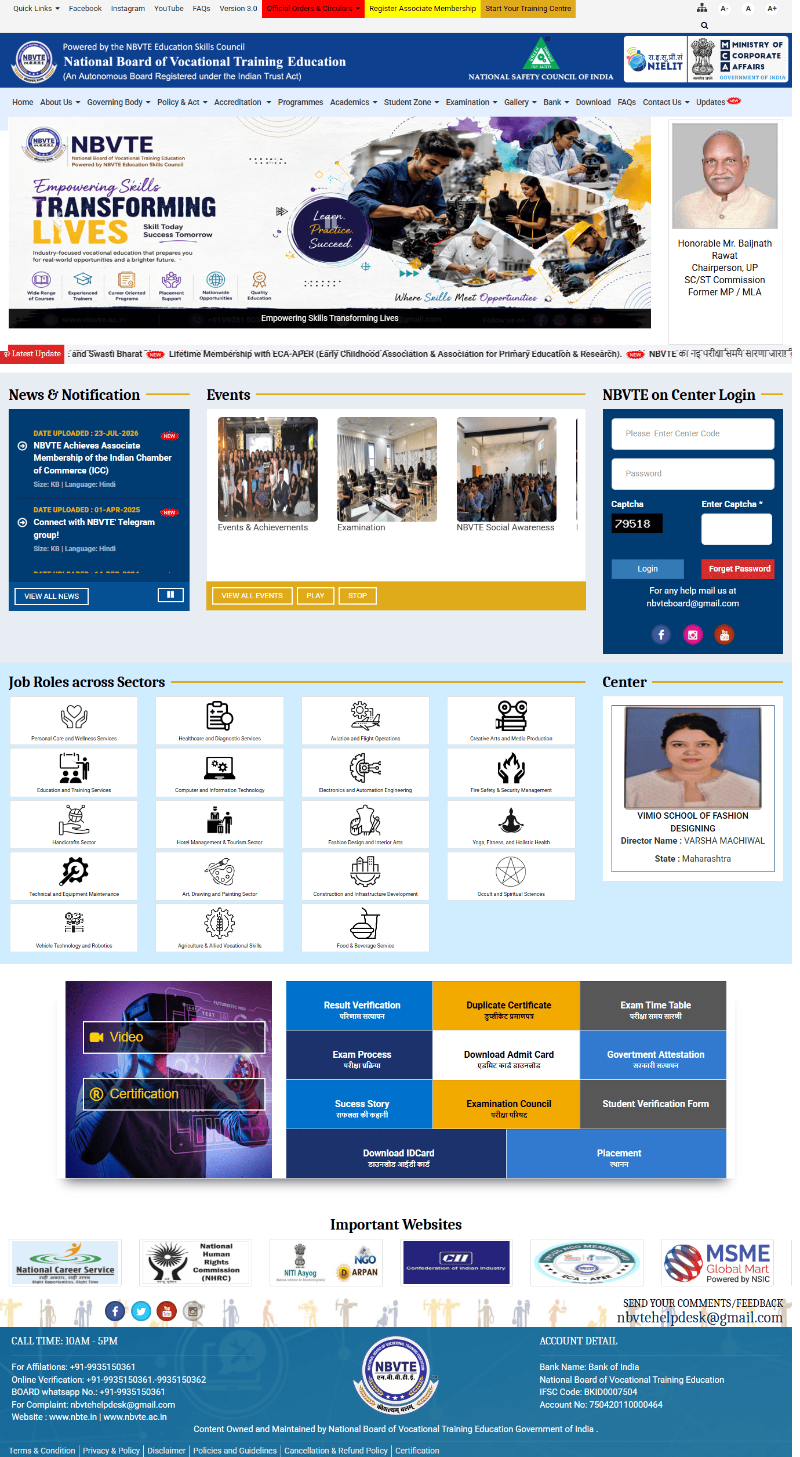800x1457 pixels.
Task: Click the search magnifier icon
Action: point(704,26)
